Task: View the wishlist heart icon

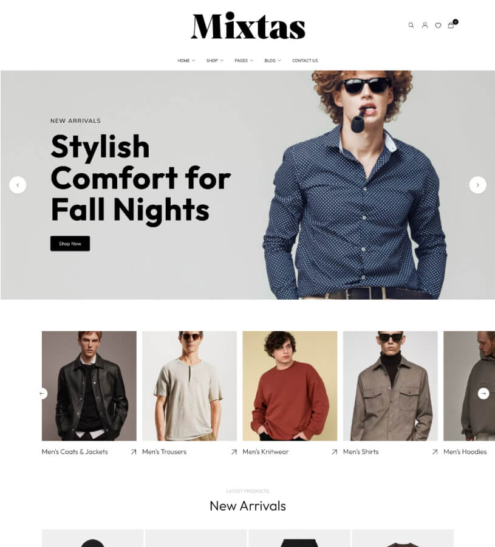Action: tap(438, 25)
